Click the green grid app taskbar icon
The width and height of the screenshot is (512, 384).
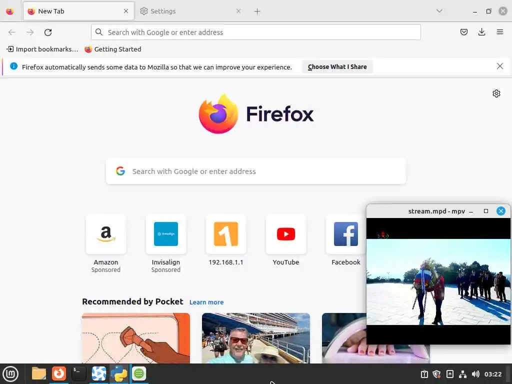coord(139,373)
